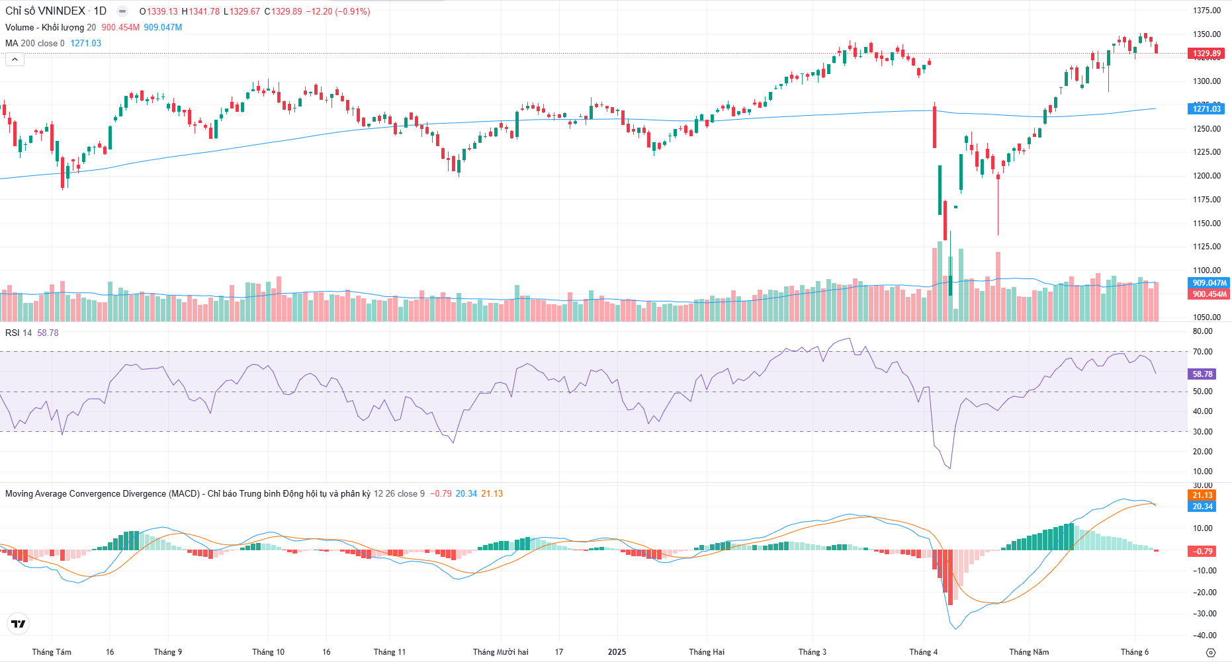Viewport: 1232px width, 662px height.
Task: Click Tháng 6 on the time axis
Action: [x=1135, y=652]
